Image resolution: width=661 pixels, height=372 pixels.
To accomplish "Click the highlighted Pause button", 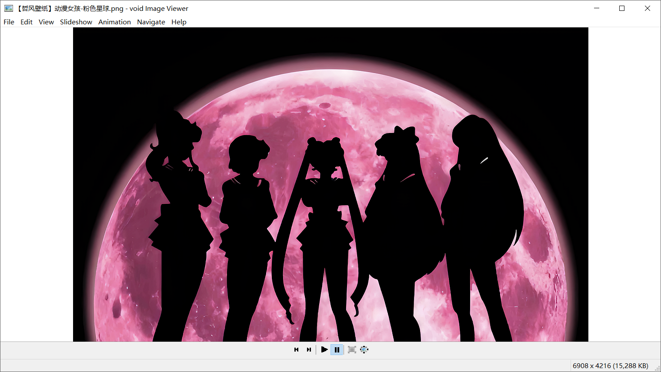I will [x=337, y=349].
